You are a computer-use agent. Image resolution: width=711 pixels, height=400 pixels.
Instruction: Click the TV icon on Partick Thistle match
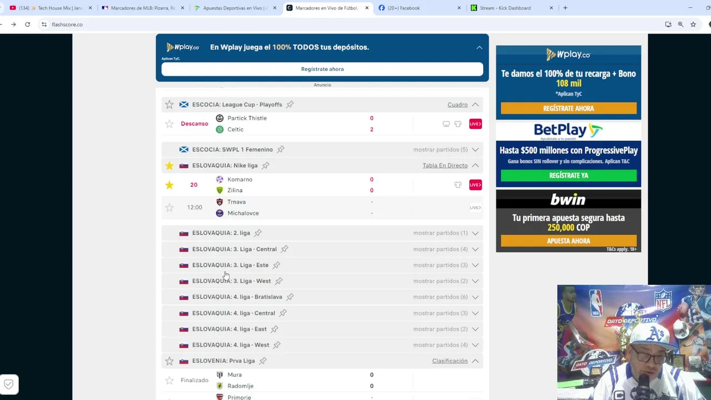pyautogui.click(x=446, y=124)
